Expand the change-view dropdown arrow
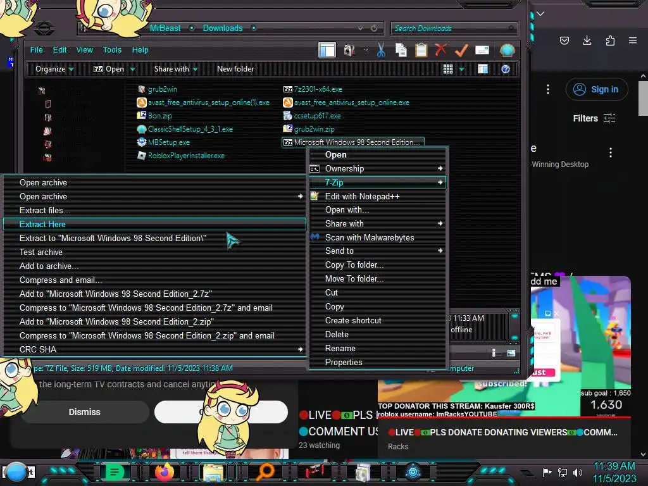 click(x=461, y=70)
